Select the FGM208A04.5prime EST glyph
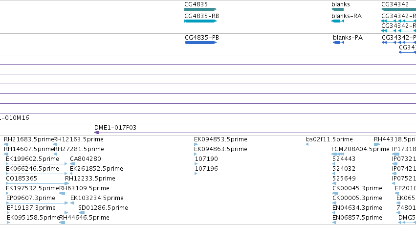Image resolution: width=416 pixels, height=225 pixels. pos(338,154)
